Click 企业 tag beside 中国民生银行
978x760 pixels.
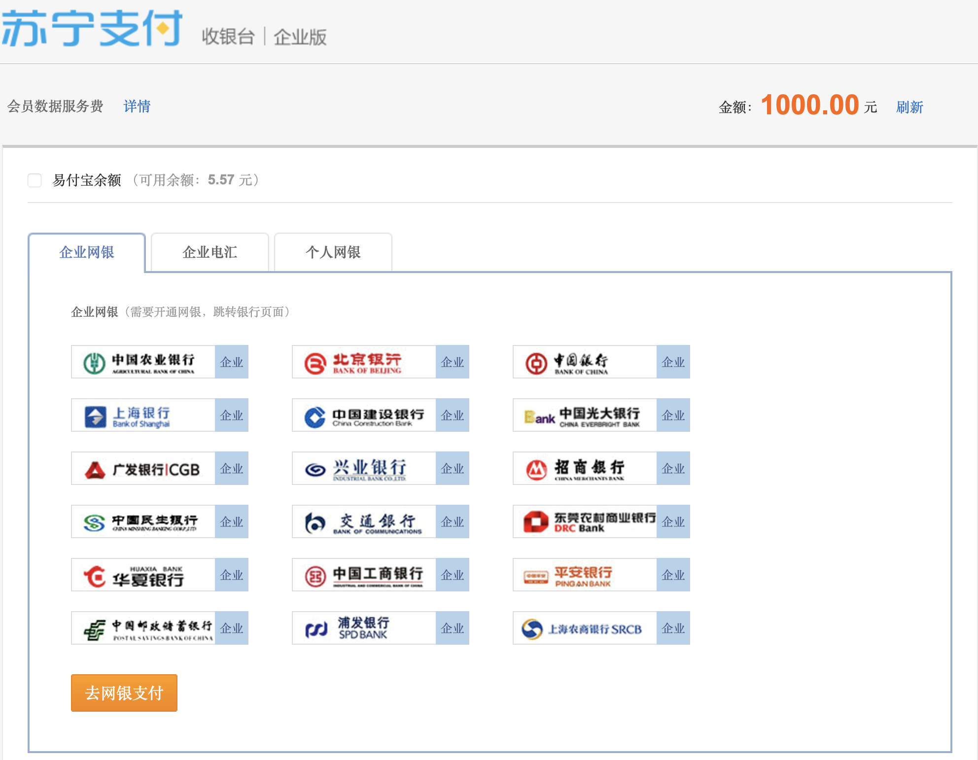click(232, 521)
